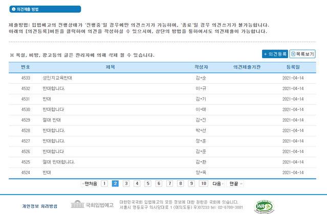Click the 의견제출 방법 section header
Image resolution: width=327 pixels, height=214 pixels.
pyautogui.click(x=45, y=9)
